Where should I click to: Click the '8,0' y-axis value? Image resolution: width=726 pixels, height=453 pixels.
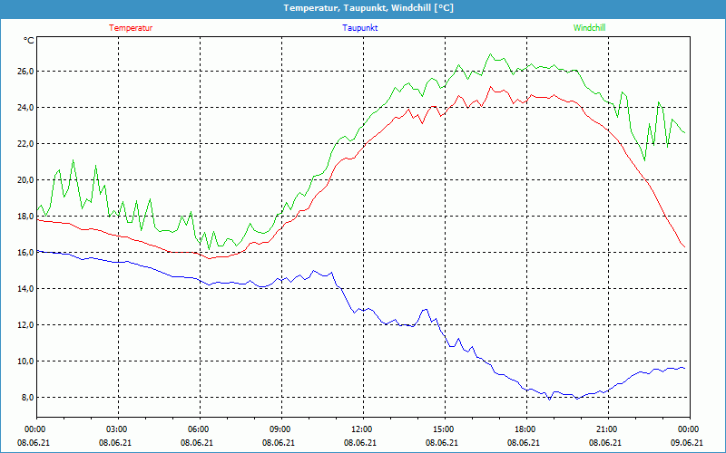click(x=27, y=398)
